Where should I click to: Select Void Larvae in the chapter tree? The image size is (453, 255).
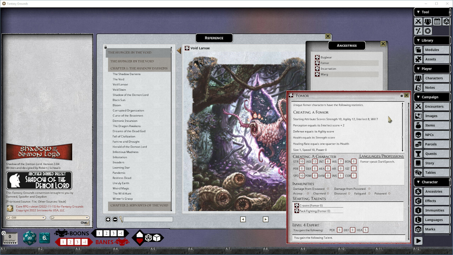point(120,84)
